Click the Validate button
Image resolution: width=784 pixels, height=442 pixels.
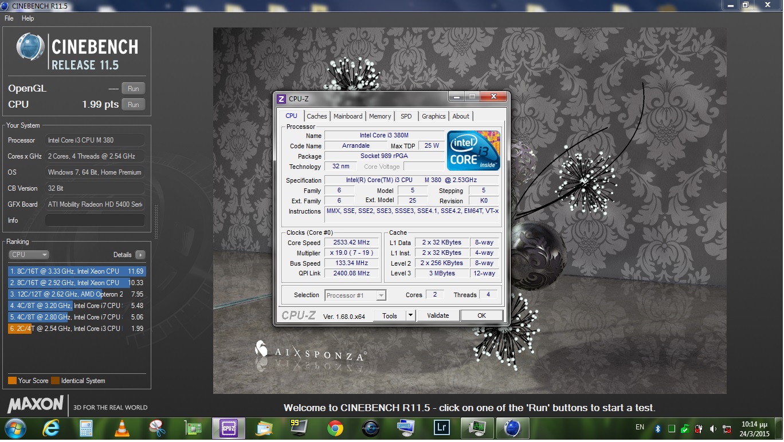[438, 315]
